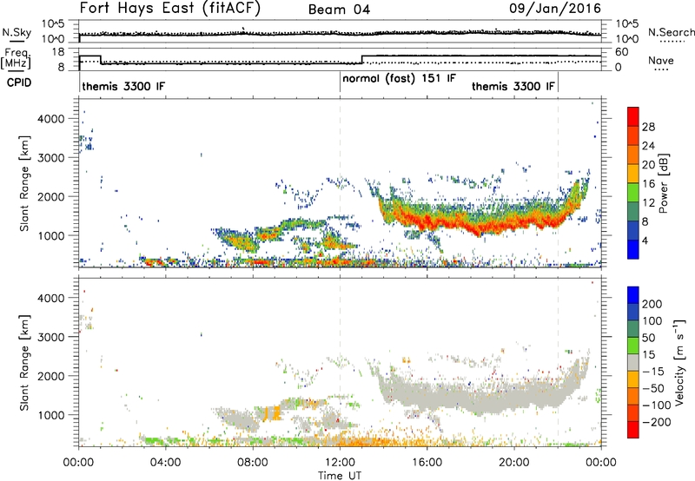695x481 pixels.
Task: Click the '08:00' time axis tick label
Action: [x=253, y=463]
